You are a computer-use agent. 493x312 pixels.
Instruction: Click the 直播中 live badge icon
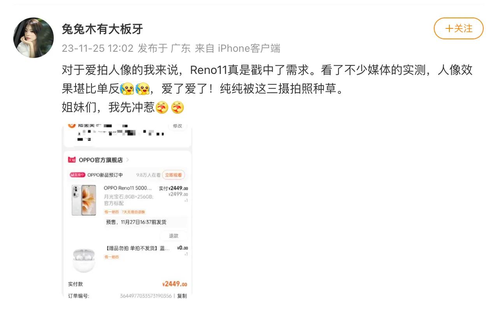click(x=77, y=175)
